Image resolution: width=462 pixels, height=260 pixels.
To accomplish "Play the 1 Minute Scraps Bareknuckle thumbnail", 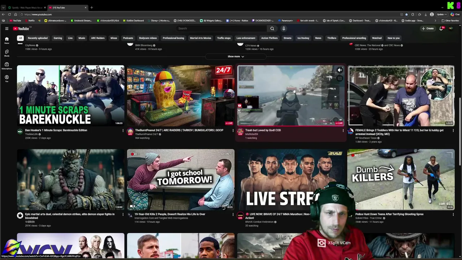I will [71, 96].
